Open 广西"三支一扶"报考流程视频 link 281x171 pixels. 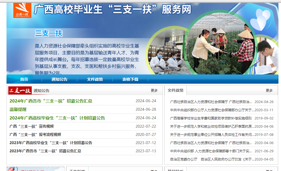pyautogui.click(x=35, y=135)
